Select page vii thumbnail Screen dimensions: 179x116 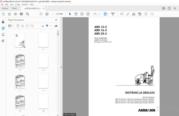tap(20, 102)
